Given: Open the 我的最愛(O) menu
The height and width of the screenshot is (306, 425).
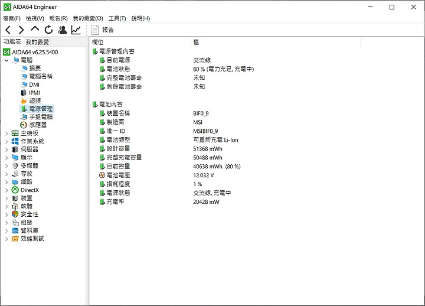Looking at the screenshot, I should click(x=88, y=18).
